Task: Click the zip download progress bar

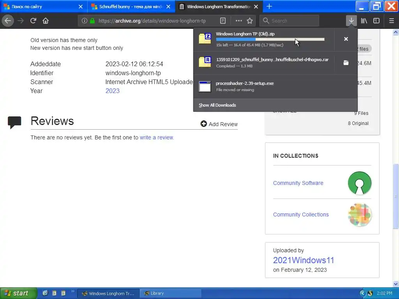Action: point(270,39)
